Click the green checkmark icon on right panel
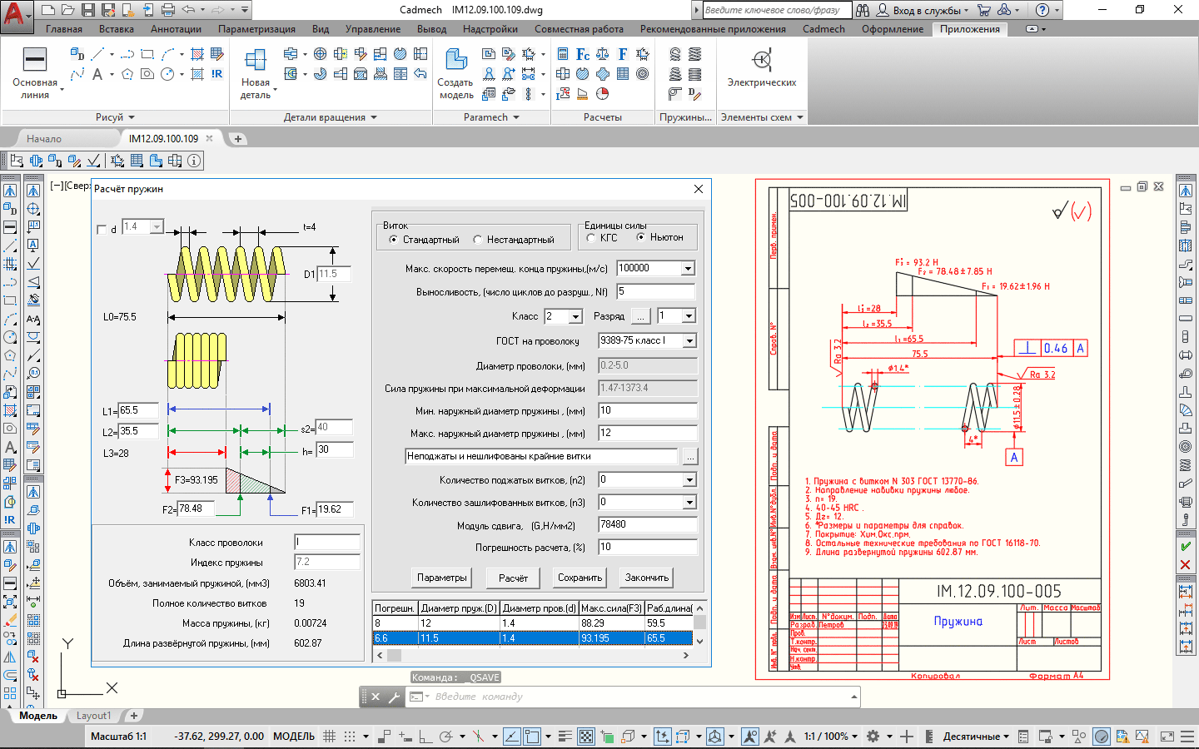This screenshot has height=749, width=1199. coord(1186,546)
